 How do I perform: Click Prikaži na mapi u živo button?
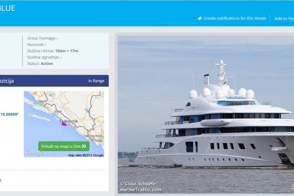tap(64, 146)
